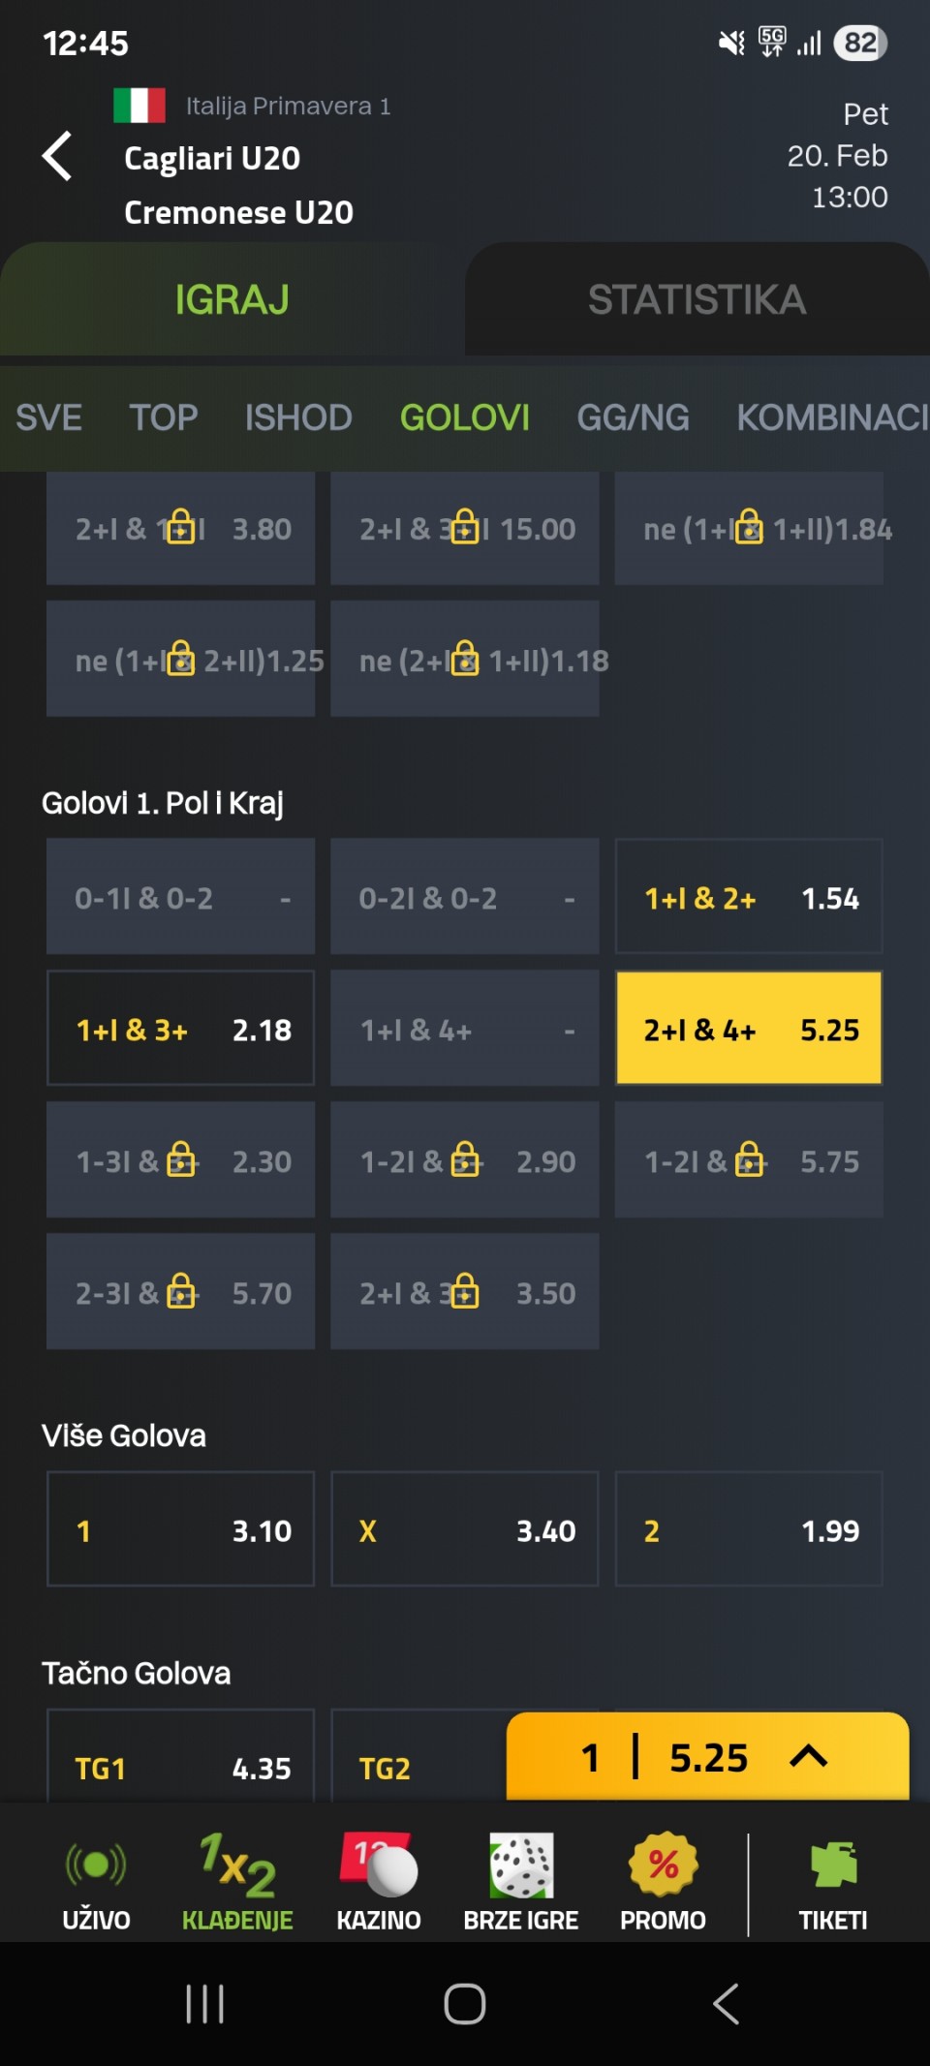This screenshot has height=2066, width=930.
Task: Open the TIKETI tickets icon
Action: 833,1866
